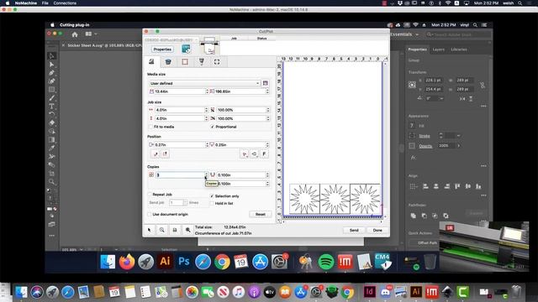Adjust the Y position 0.25in stepper

tap(267, 145)
